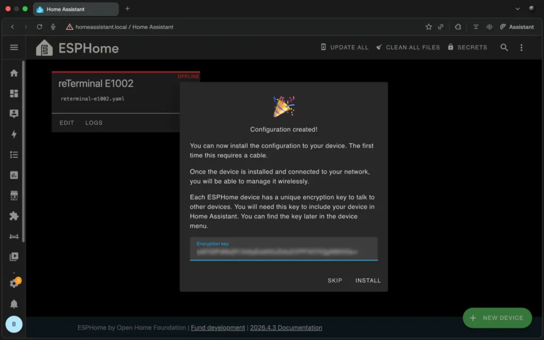Open the puzzle piece add-on icon
544x340 pixels.
click(14, 216)
